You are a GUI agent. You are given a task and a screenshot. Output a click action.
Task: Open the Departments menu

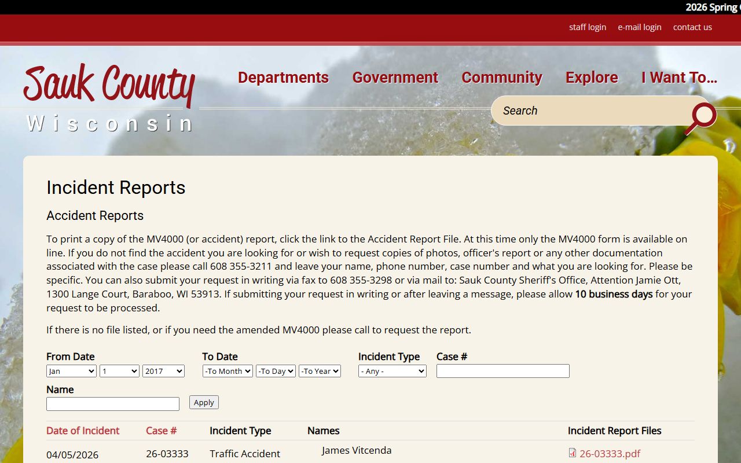click(283, 78)
